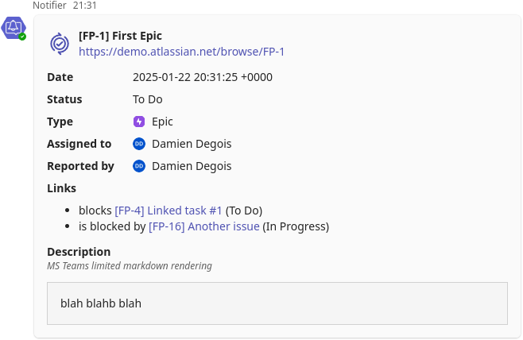The width and height of the screenshot is (523, 340).
Task: Open the demo.atlassian.net/browse/FP-1 link
Action: (x=181, y=52)
